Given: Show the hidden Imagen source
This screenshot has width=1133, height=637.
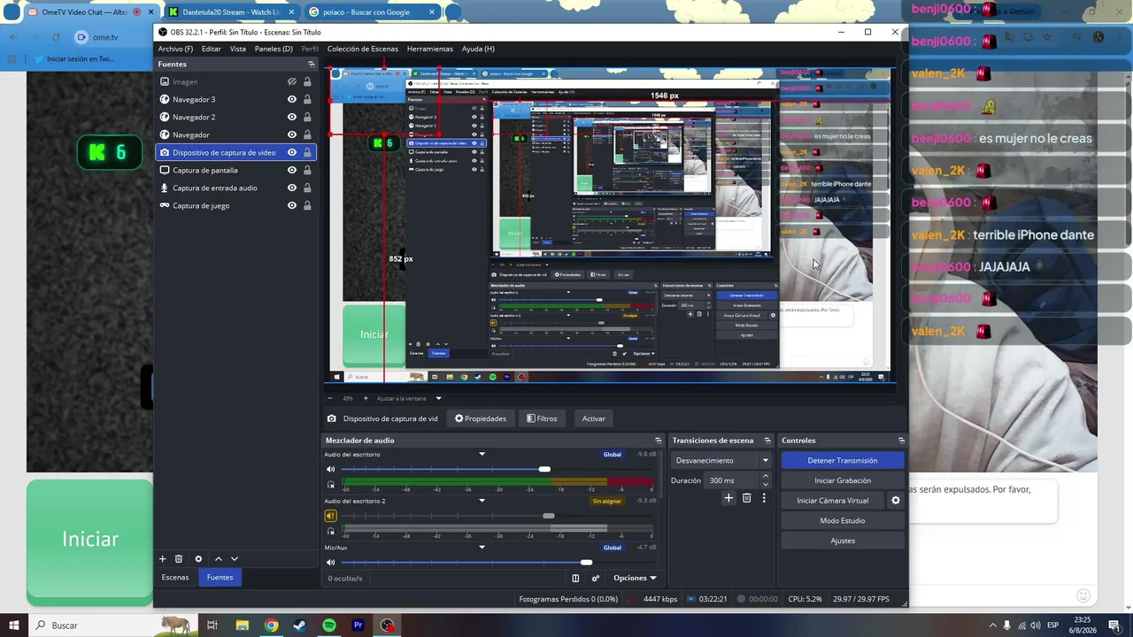Looking at the screenshot, I should coord(292,81).
